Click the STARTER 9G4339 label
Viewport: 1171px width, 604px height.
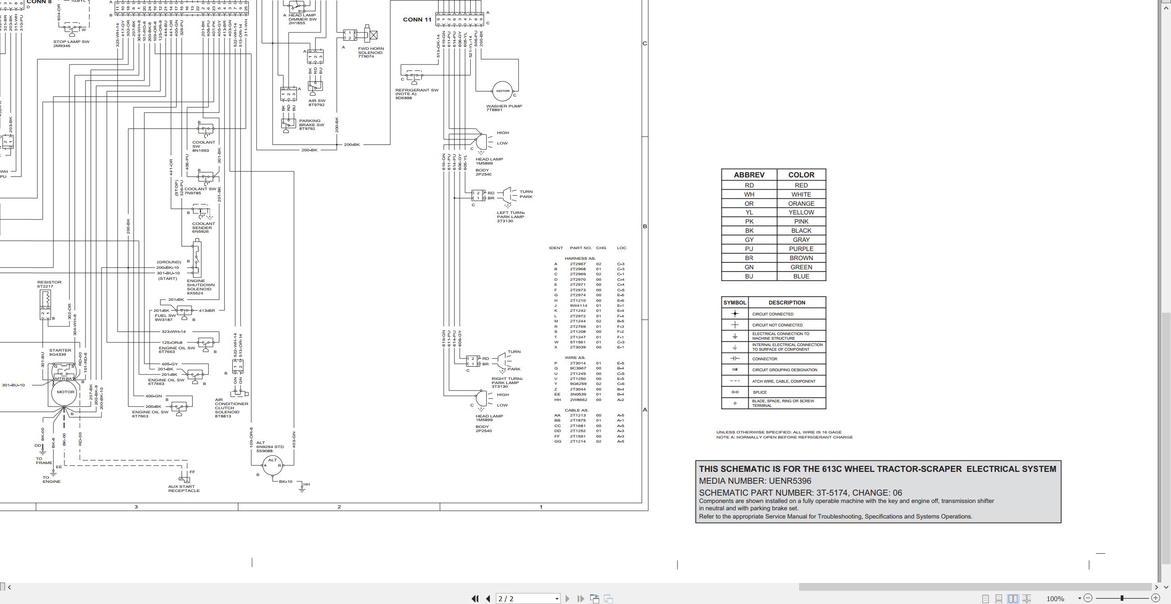[60, 352]
